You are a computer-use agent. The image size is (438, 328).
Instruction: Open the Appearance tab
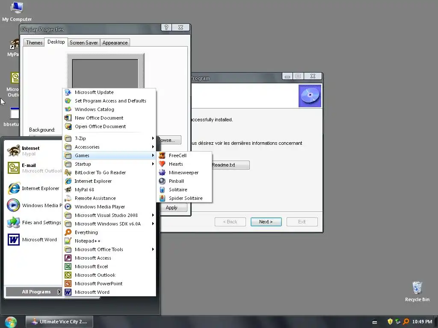coord(115,43)
